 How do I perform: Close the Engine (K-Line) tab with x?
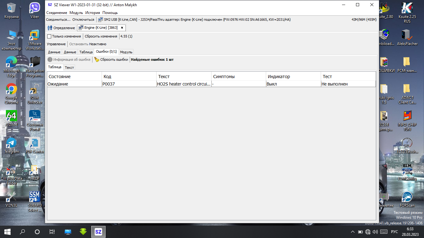(122, 28)
